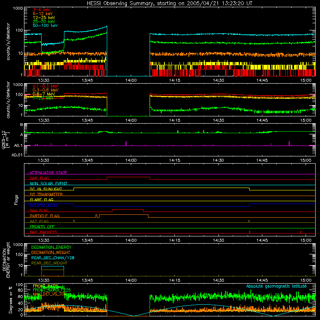Image resolution: width=320 pixels, height=320 pixels.
Task: Click the 14:00 tick label under Flags panel
Action: point(131,240)
